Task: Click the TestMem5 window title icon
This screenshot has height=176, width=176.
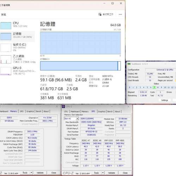Action: pos(129,64)
